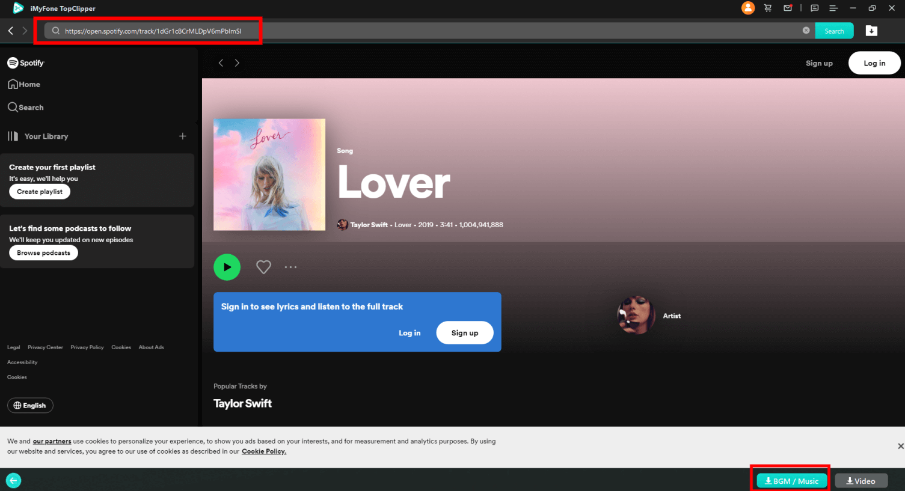Open the Taylor Swift artist link under title

click(x=369, y=225)
